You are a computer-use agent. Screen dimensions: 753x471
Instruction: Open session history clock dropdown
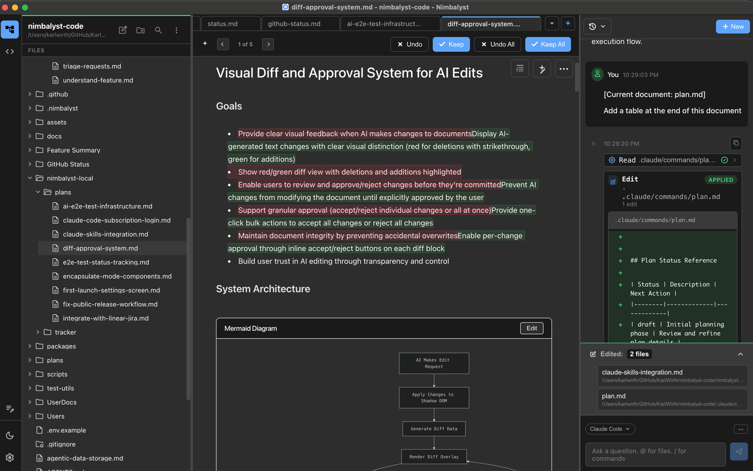597,26
